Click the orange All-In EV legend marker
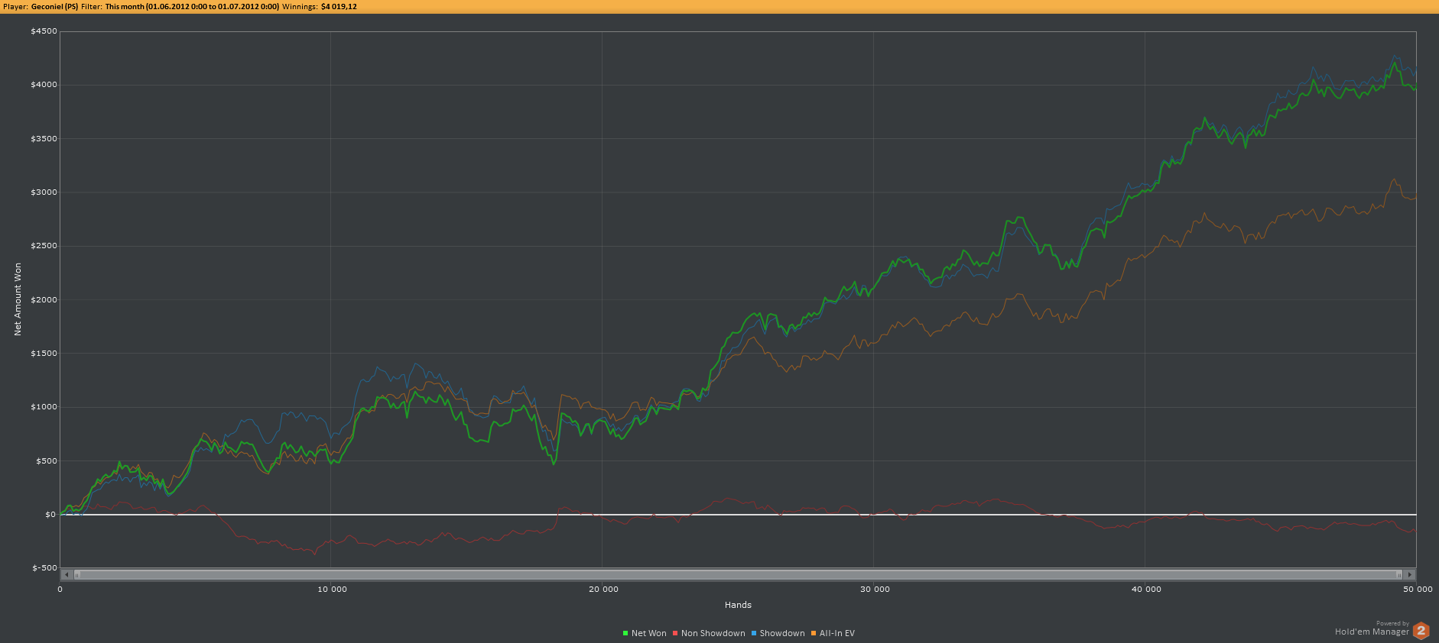 pos(814,633)
